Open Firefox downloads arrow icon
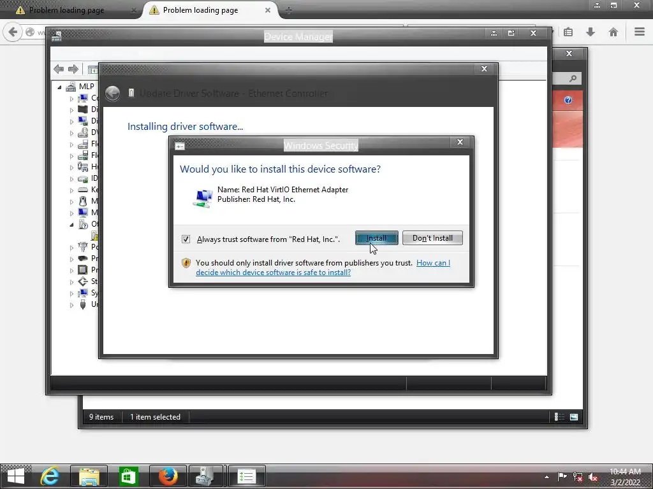653x489 pixels. coord(591,32)
